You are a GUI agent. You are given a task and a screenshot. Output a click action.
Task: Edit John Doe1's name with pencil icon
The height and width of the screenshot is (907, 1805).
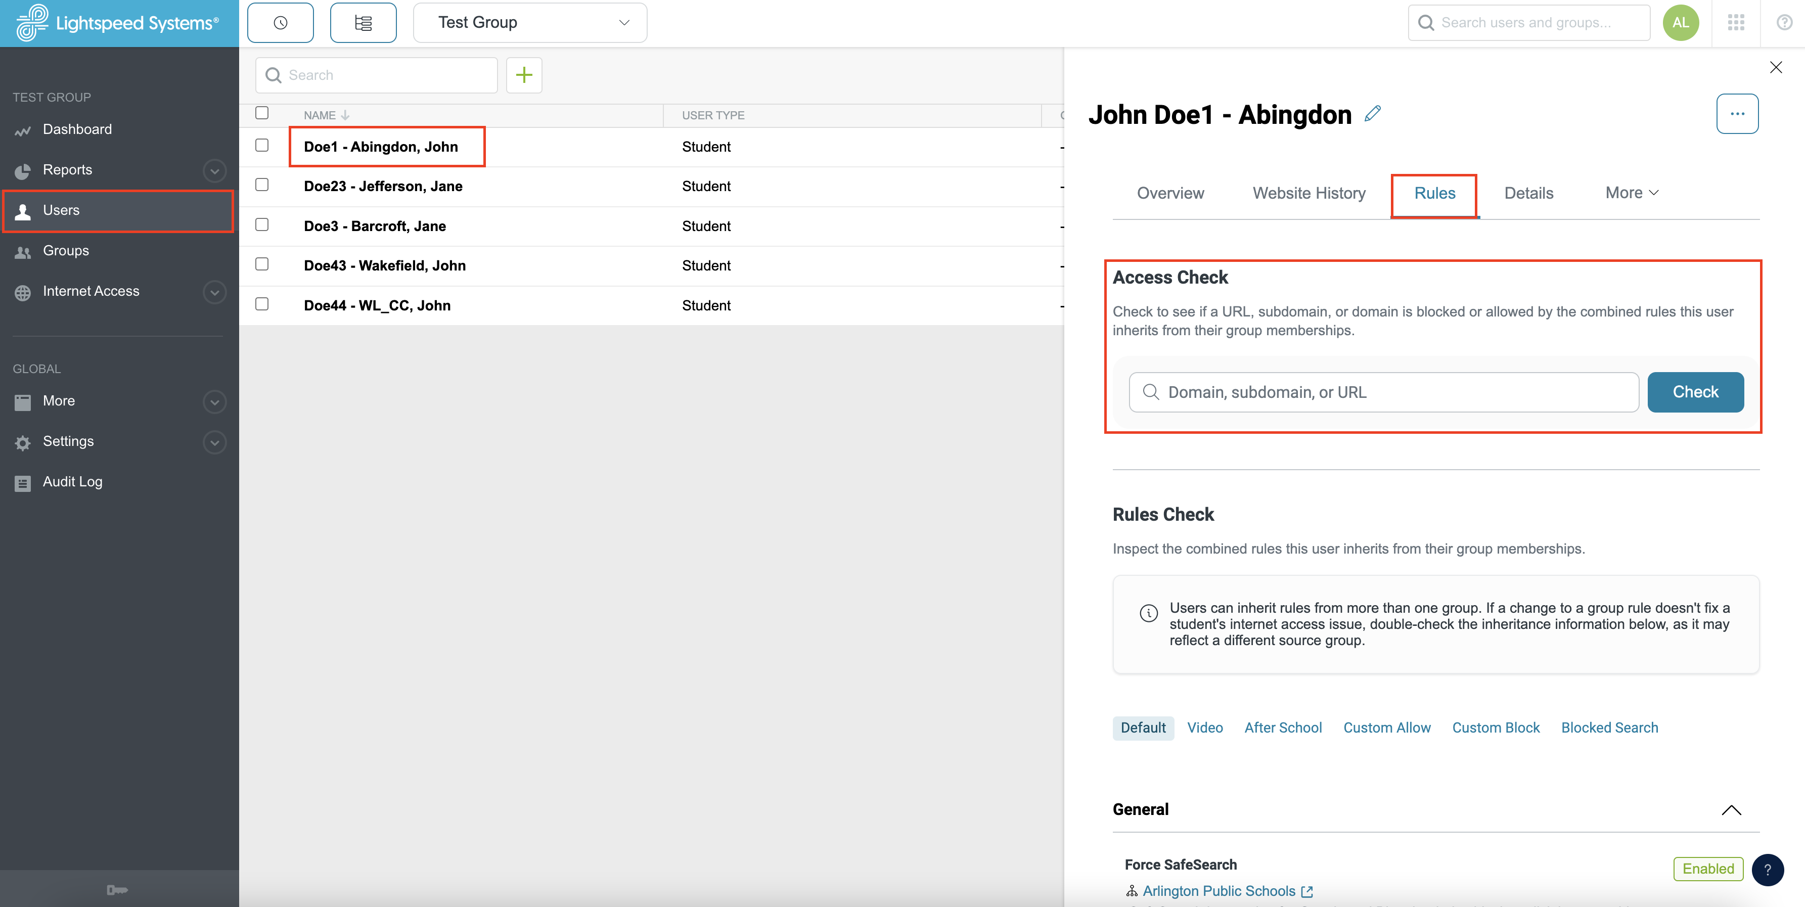(1373, 114)
